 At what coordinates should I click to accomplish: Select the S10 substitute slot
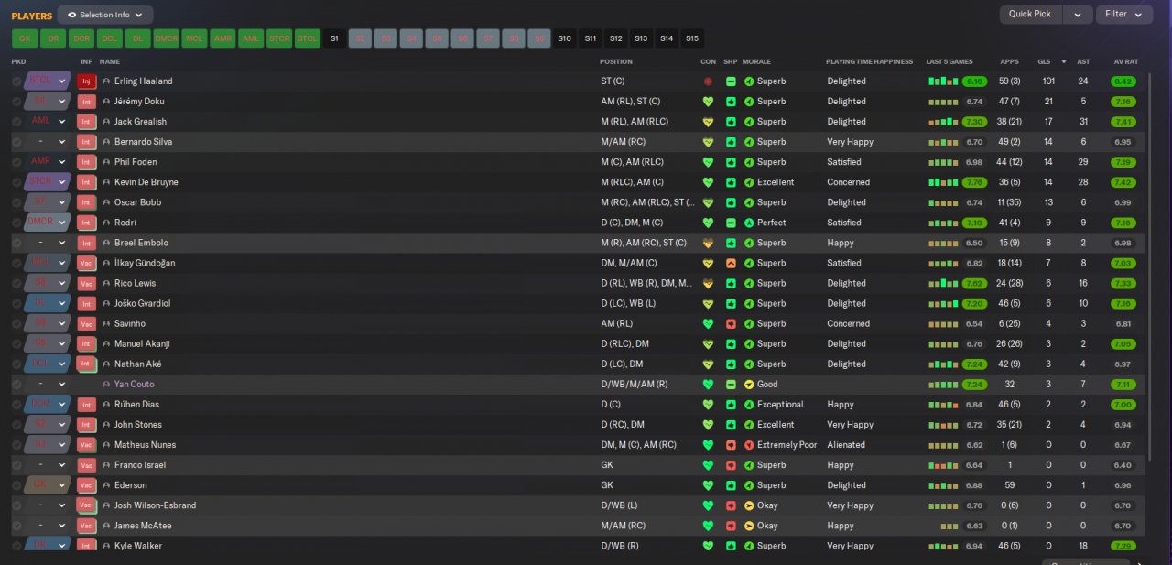(x=564, y=38)
